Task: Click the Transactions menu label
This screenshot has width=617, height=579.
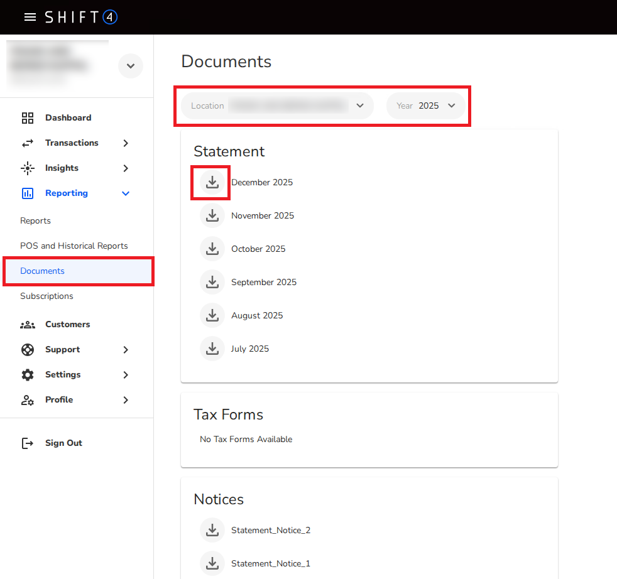Action: point(72,143)
